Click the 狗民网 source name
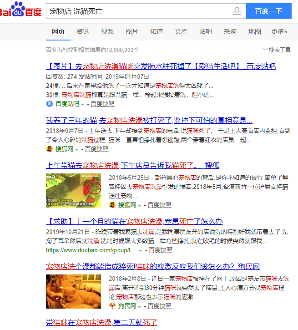Viewport: 298px width, 330px height. [127, 306]
